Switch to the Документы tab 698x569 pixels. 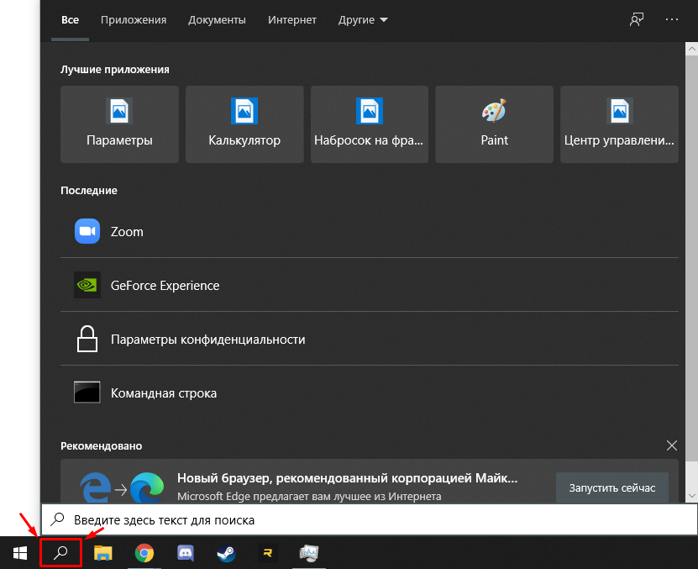217,20
